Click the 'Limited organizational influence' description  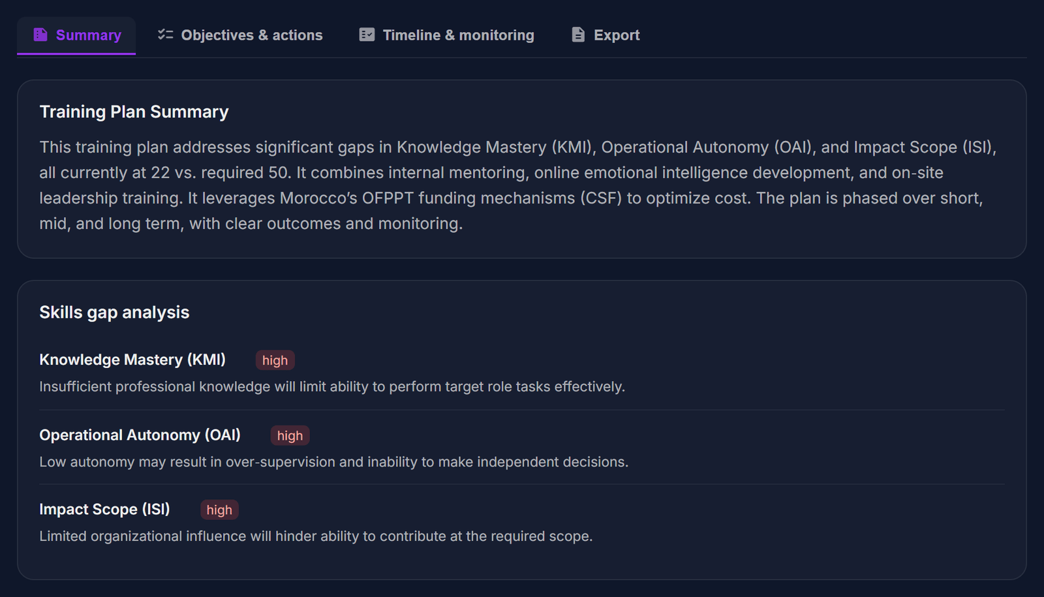[x=316, y=536]
